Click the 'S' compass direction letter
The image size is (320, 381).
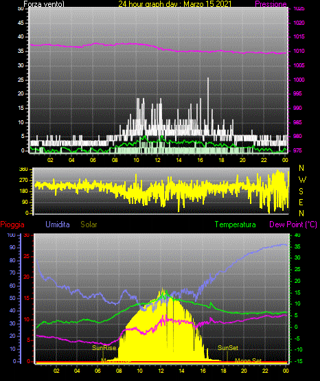[301, 192]
